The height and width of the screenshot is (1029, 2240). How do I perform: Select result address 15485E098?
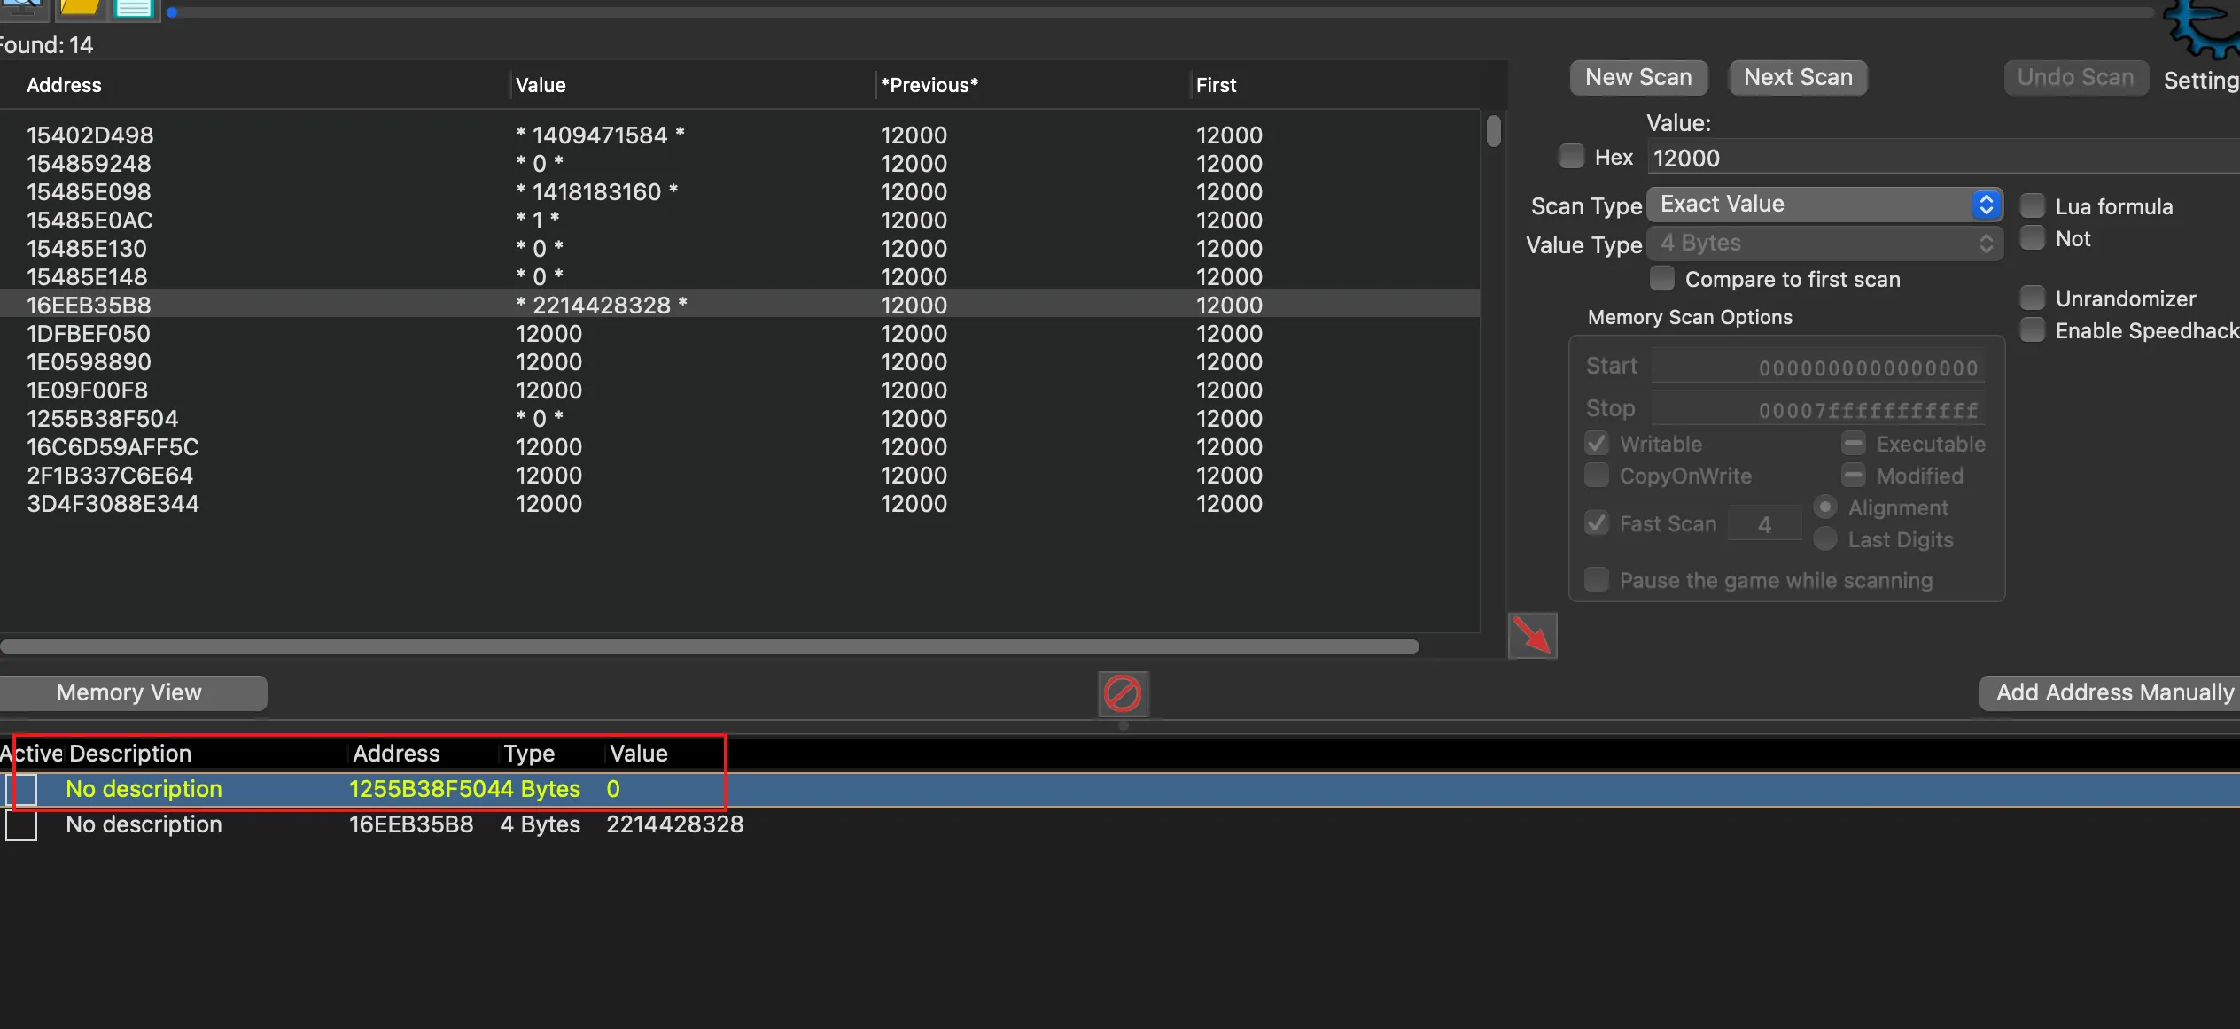[x=89, y=191]
